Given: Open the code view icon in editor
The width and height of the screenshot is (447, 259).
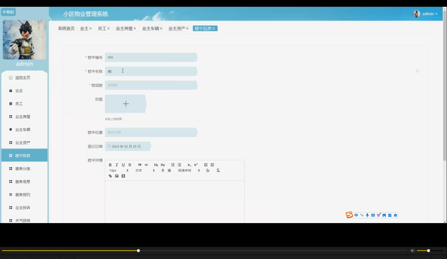Looking at the screenshot, I should tap(146, 165).
